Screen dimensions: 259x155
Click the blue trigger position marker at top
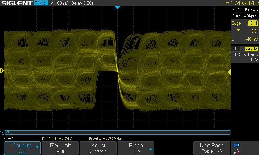coord(117,7)
